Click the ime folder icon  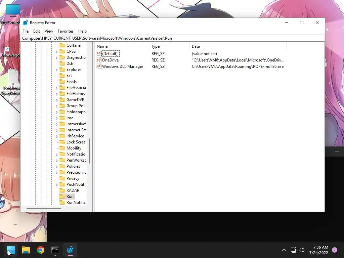[x=62, y=118]
